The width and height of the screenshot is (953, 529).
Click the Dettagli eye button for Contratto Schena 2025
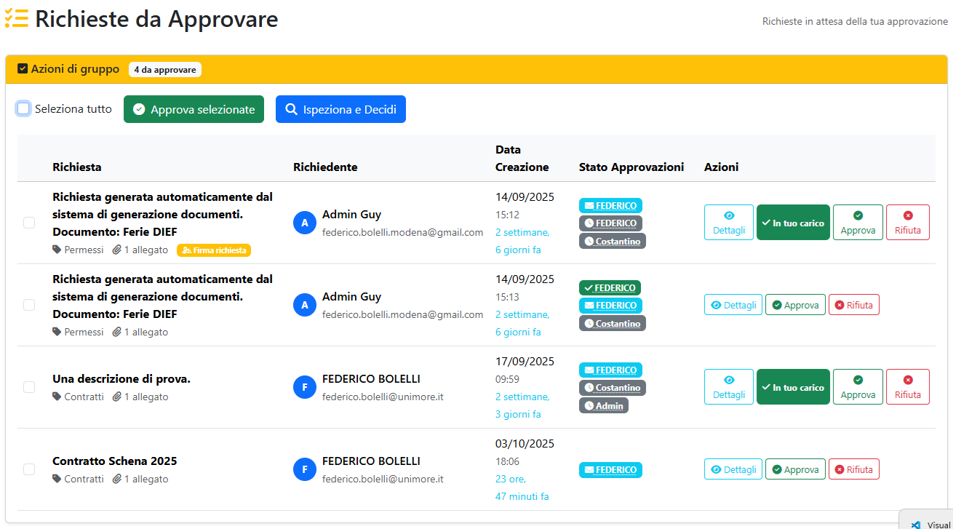(x=733, y=469)
